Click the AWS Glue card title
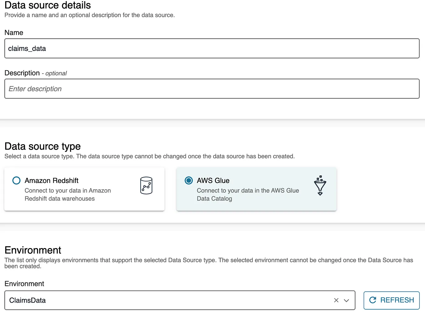The image size is (425, 312). pyautogui.click(x=213, y=181)
